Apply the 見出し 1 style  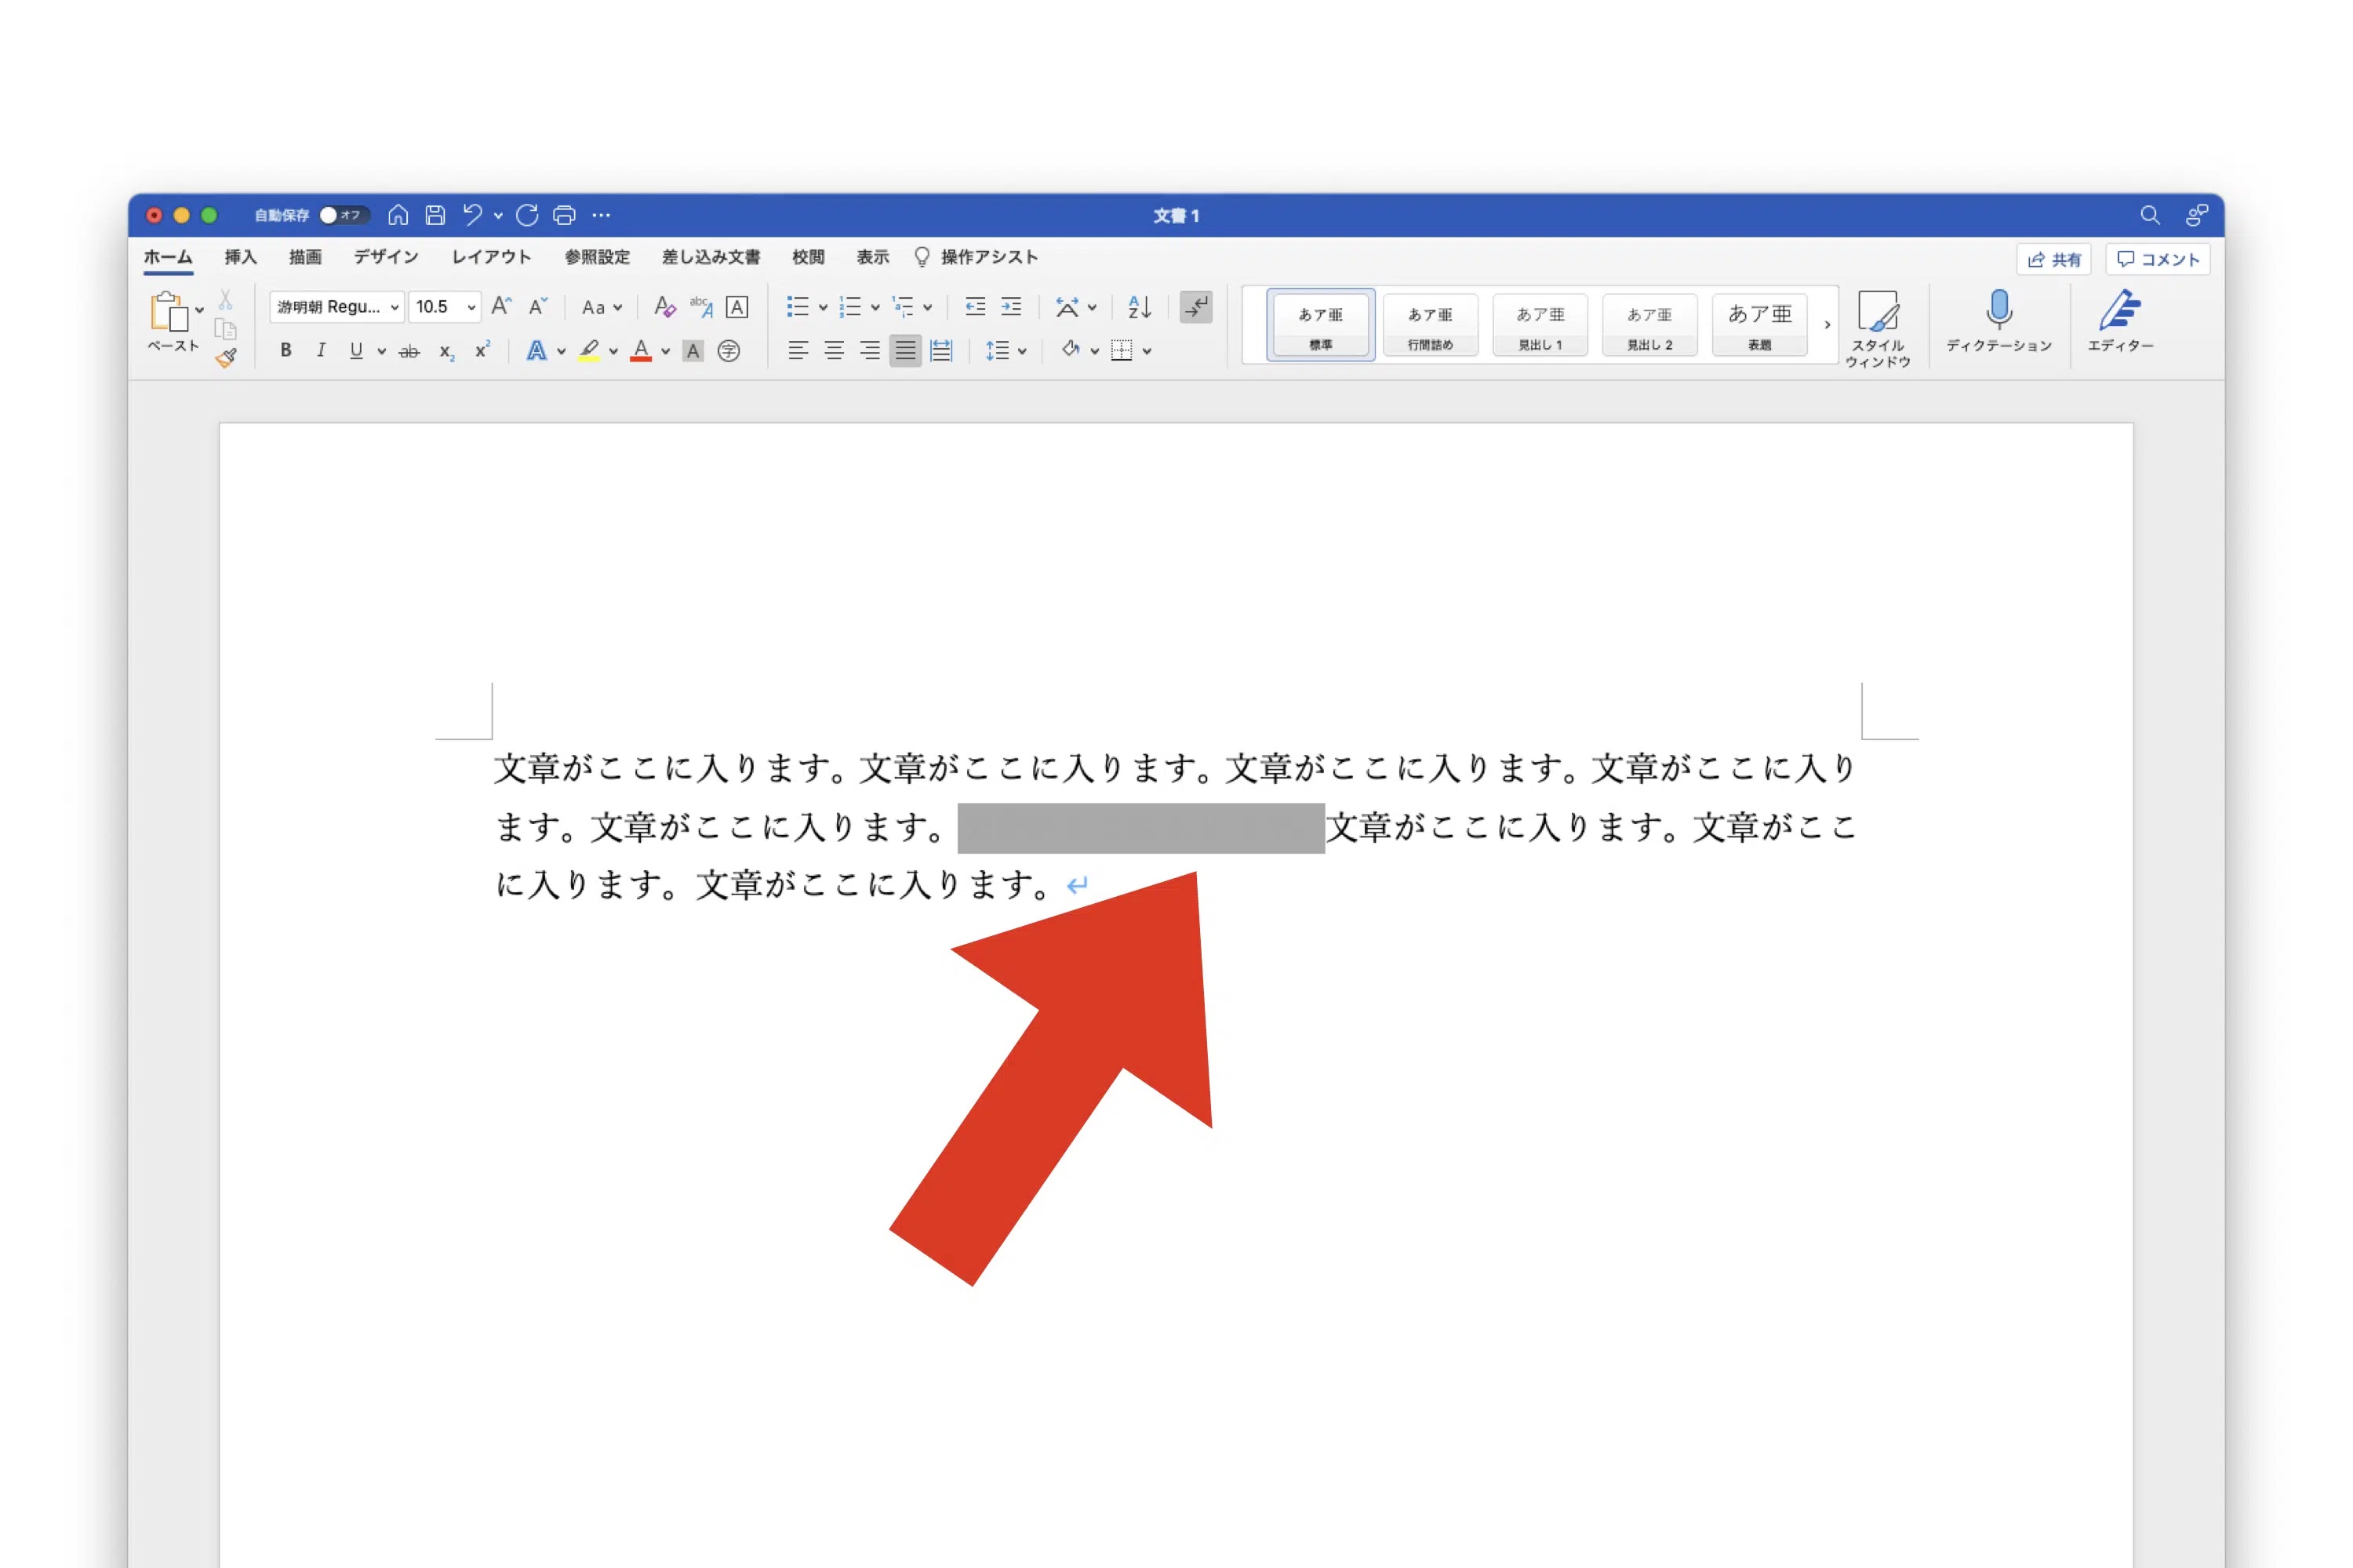[1540, 325]
